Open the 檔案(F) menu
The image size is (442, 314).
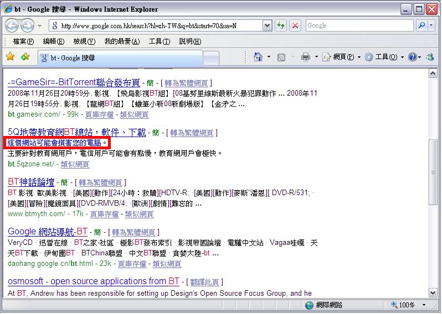tap(23, 41)
